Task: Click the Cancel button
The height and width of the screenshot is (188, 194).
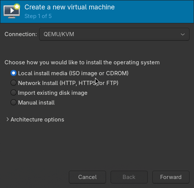Action: [87, 177]
